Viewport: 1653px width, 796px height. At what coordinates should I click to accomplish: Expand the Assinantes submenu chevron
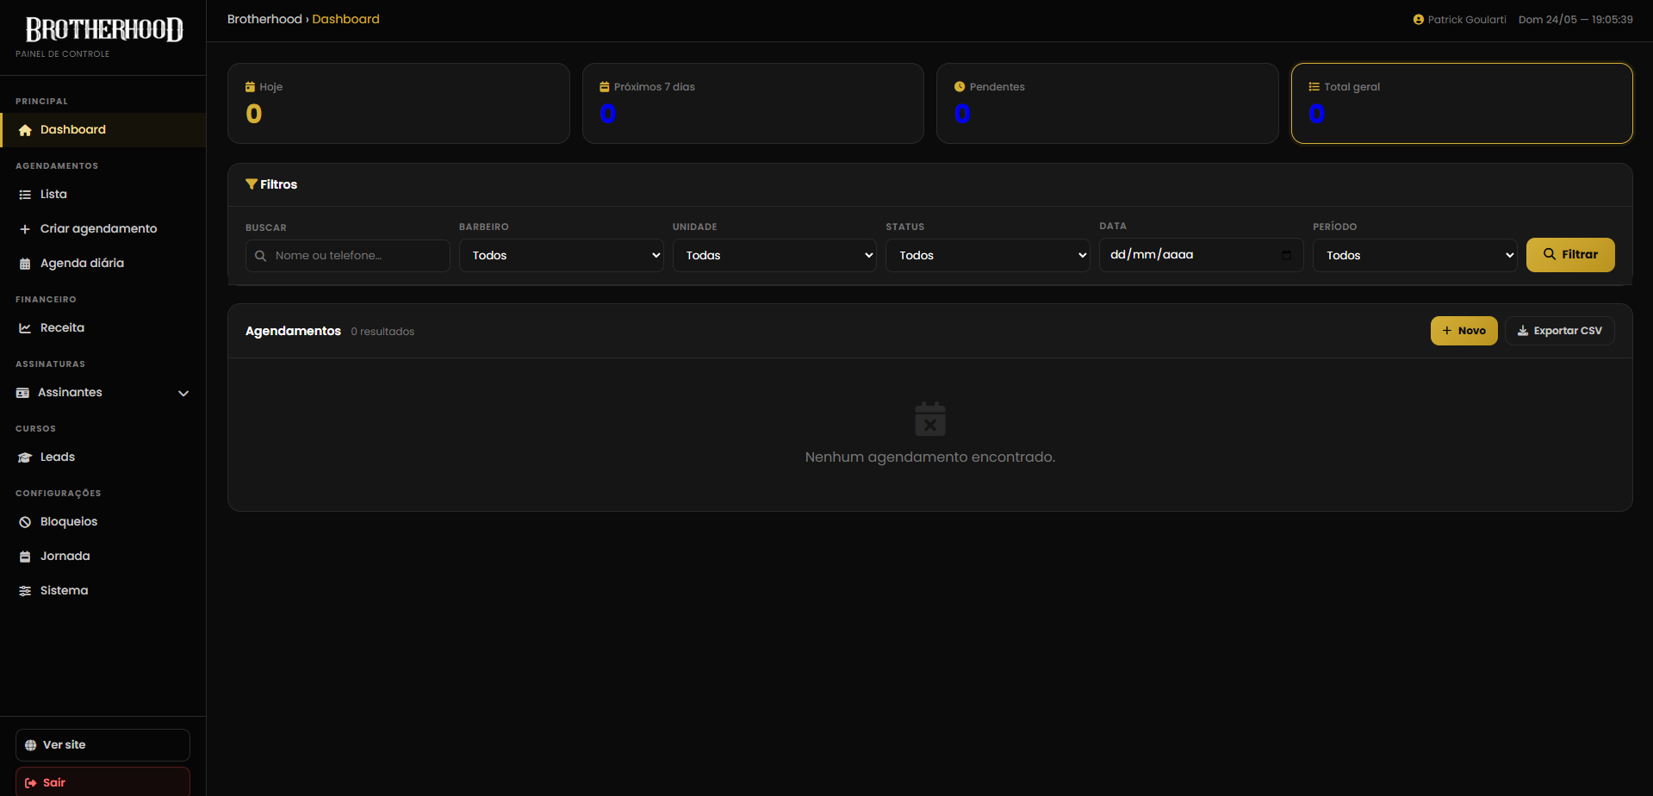point(183,393)
